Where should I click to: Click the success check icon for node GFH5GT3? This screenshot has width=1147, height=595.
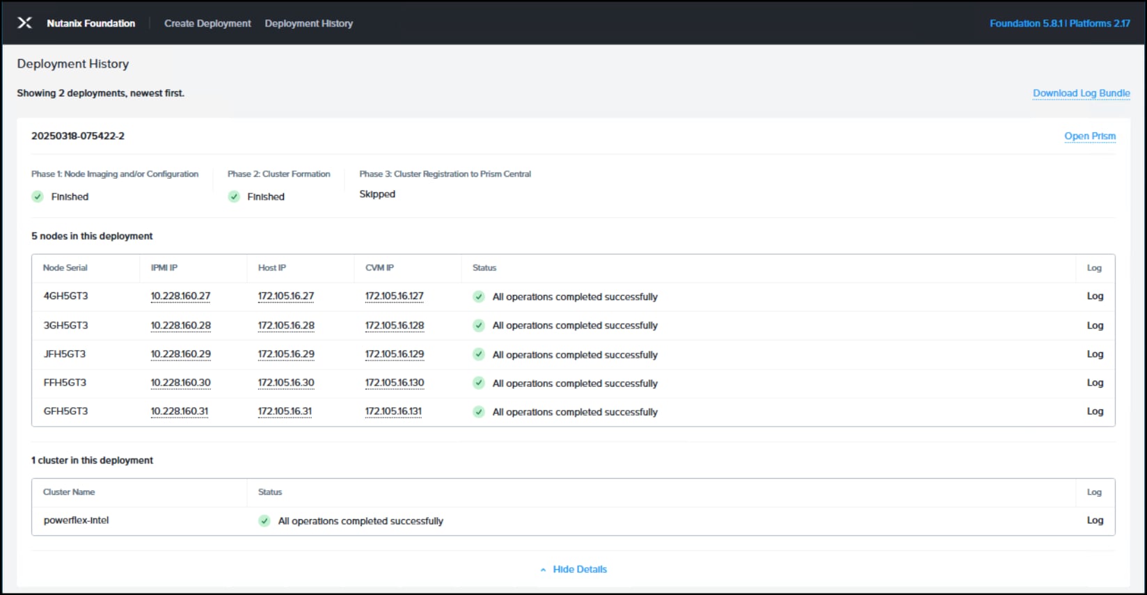479,412
